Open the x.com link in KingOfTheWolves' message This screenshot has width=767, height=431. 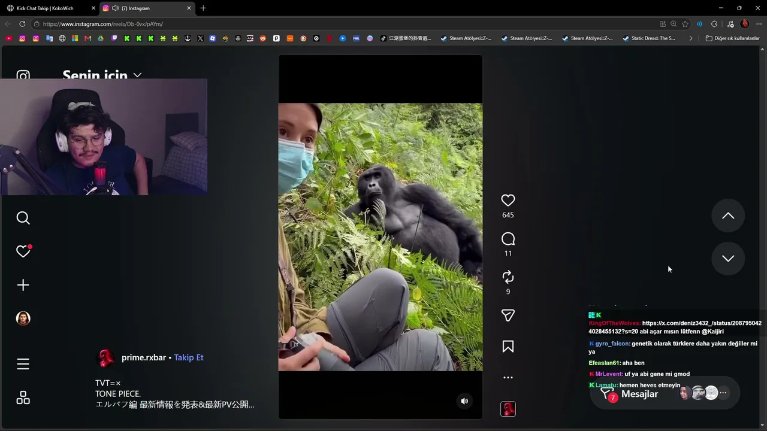click(x=675, y=327)
